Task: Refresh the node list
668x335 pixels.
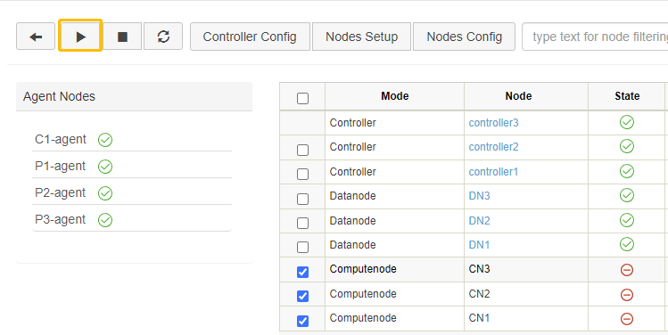Action: click(x=163, y=37)
